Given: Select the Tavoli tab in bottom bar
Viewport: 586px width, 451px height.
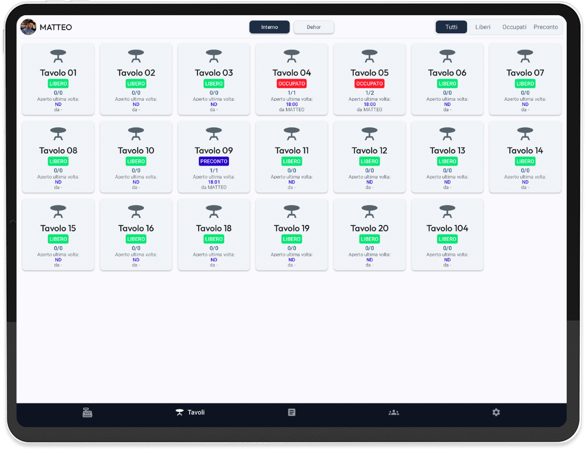Looking at the screenshot, I should point(190,412).
